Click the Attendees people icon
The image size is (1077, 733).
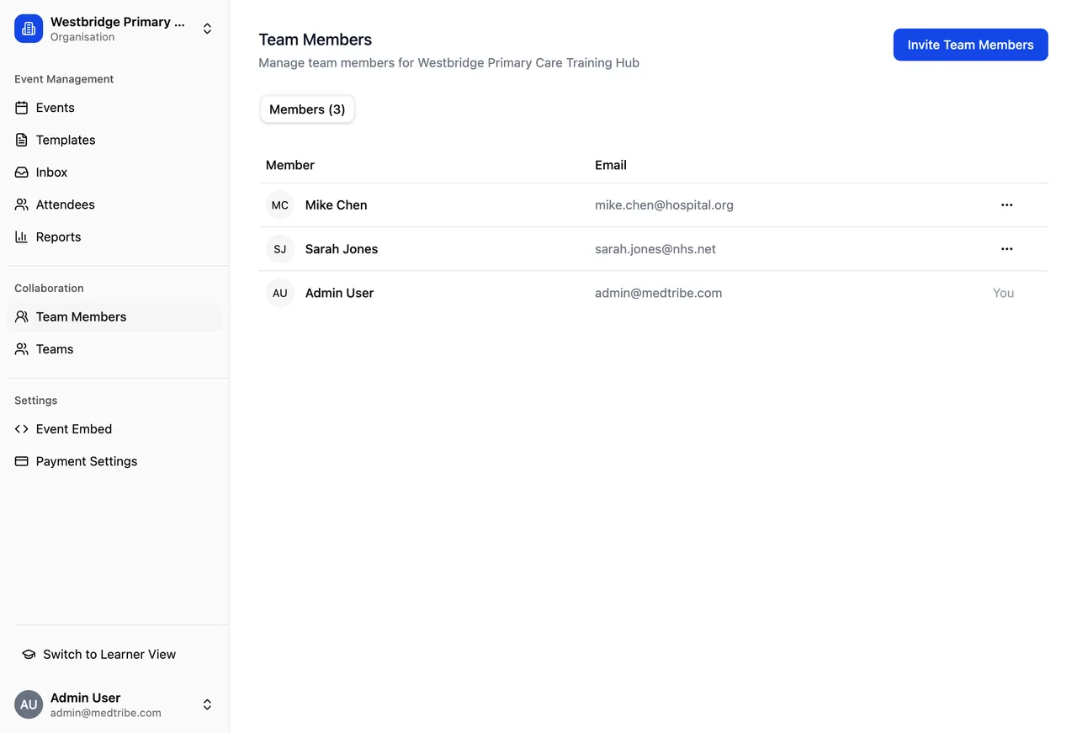[x=22, y=204]
